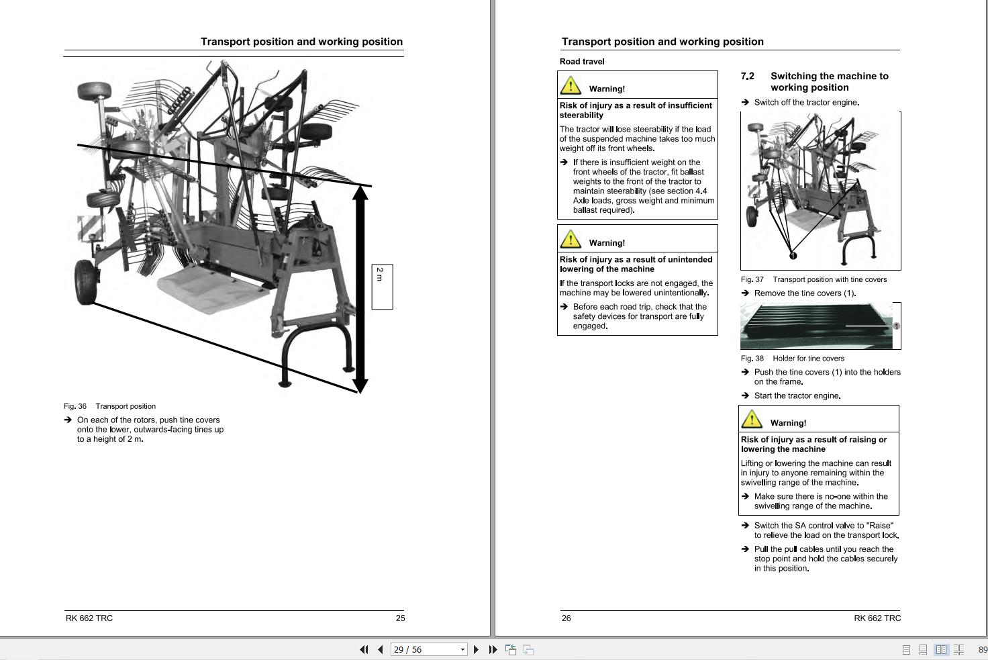Advance to the next page
Image resolution: width=988 pixels, height=660 pixels.
tap(476, 649)
